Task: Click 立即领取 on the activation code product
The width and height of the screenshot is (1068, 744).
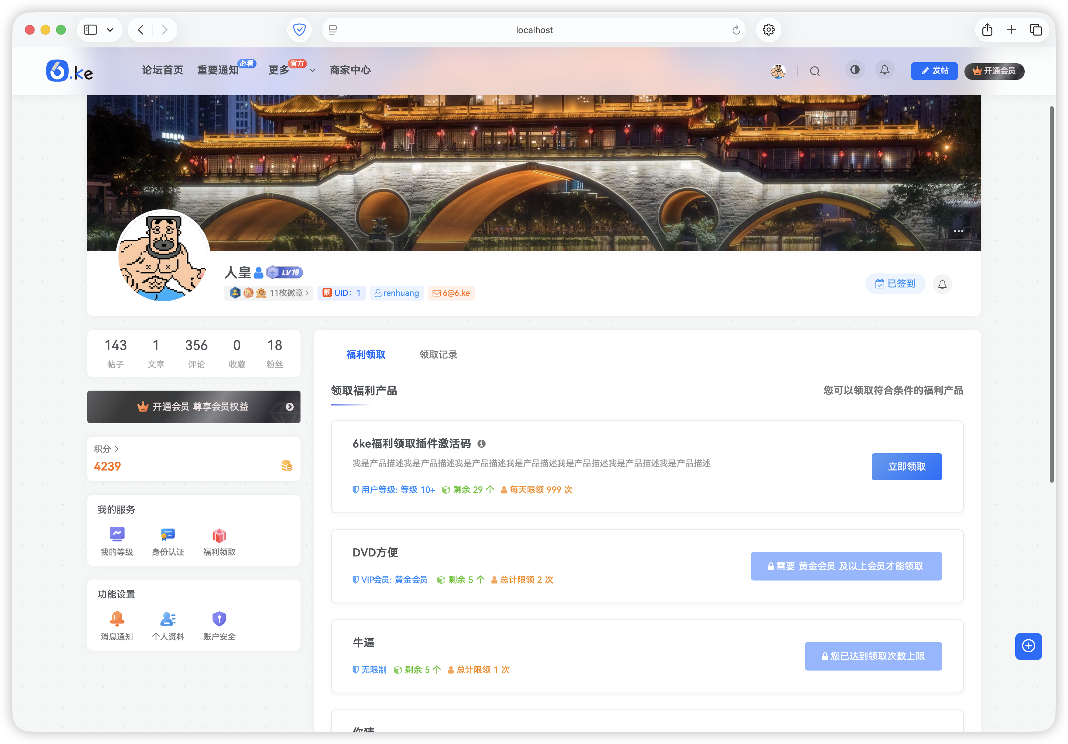Action: click(906, 467)
